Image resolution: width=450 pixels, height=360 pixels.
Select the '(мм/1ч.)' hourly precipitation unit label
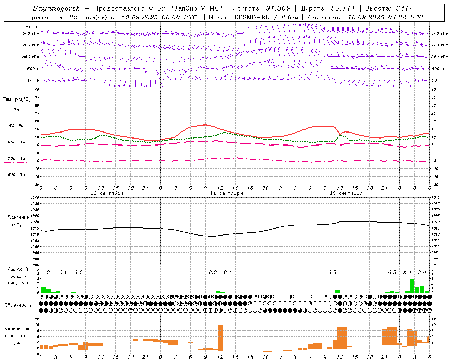(x=18, y=283)
